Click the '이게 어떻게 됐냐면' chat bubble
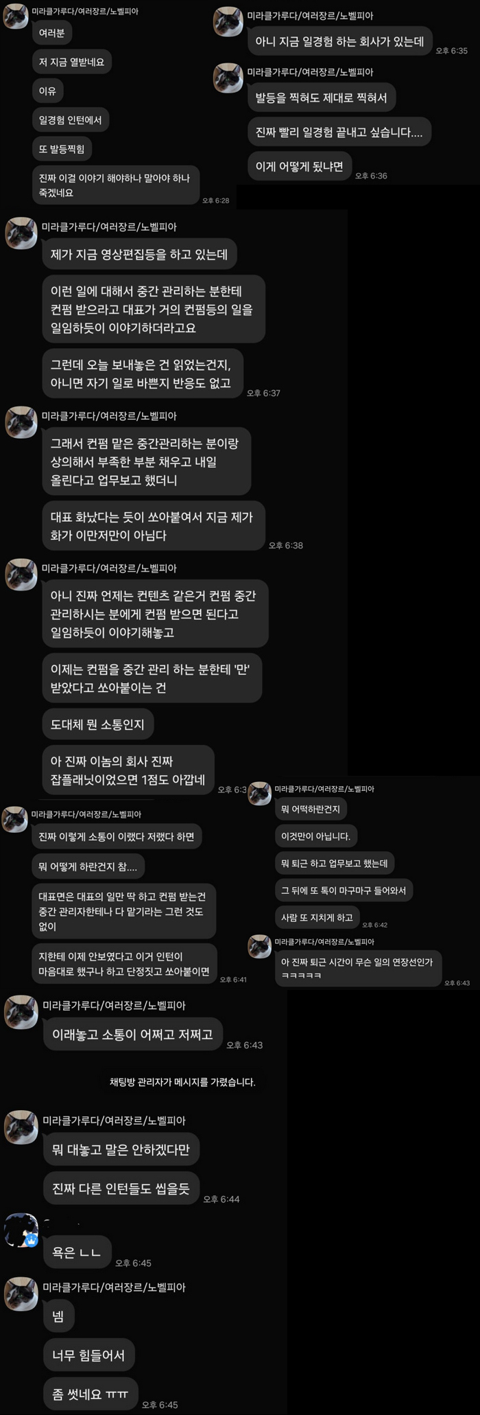 (300, 166)
